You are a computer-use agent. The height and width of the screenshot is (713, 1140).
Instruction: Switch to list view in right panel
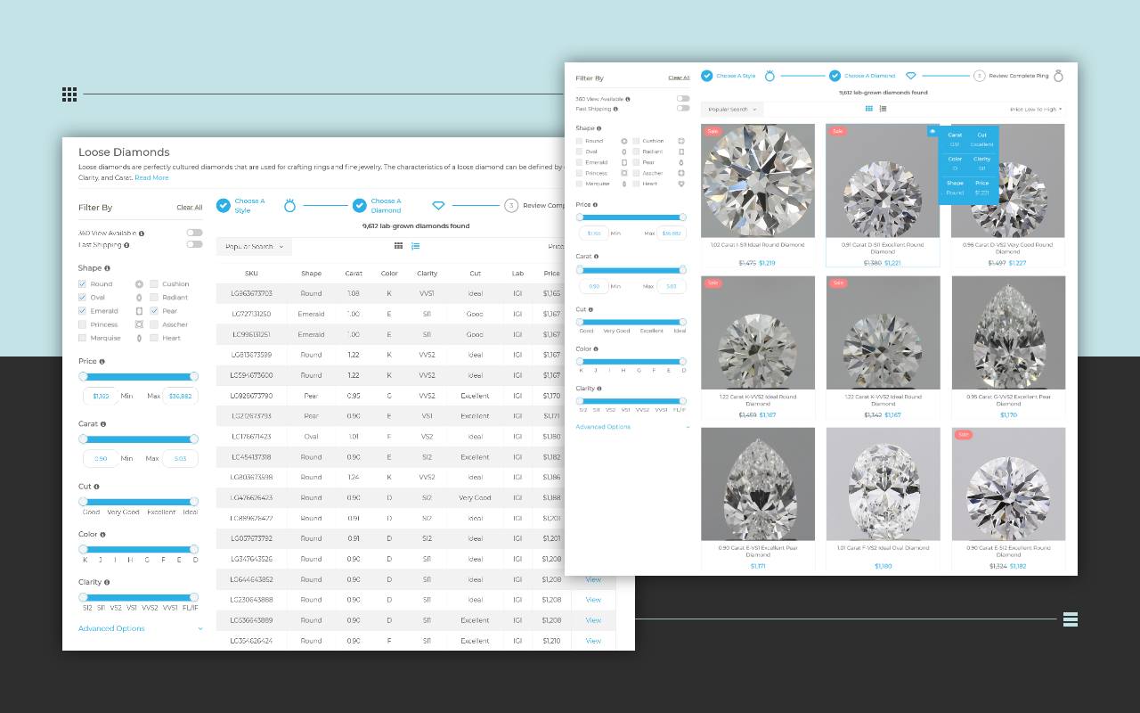(x=883, y=109)
